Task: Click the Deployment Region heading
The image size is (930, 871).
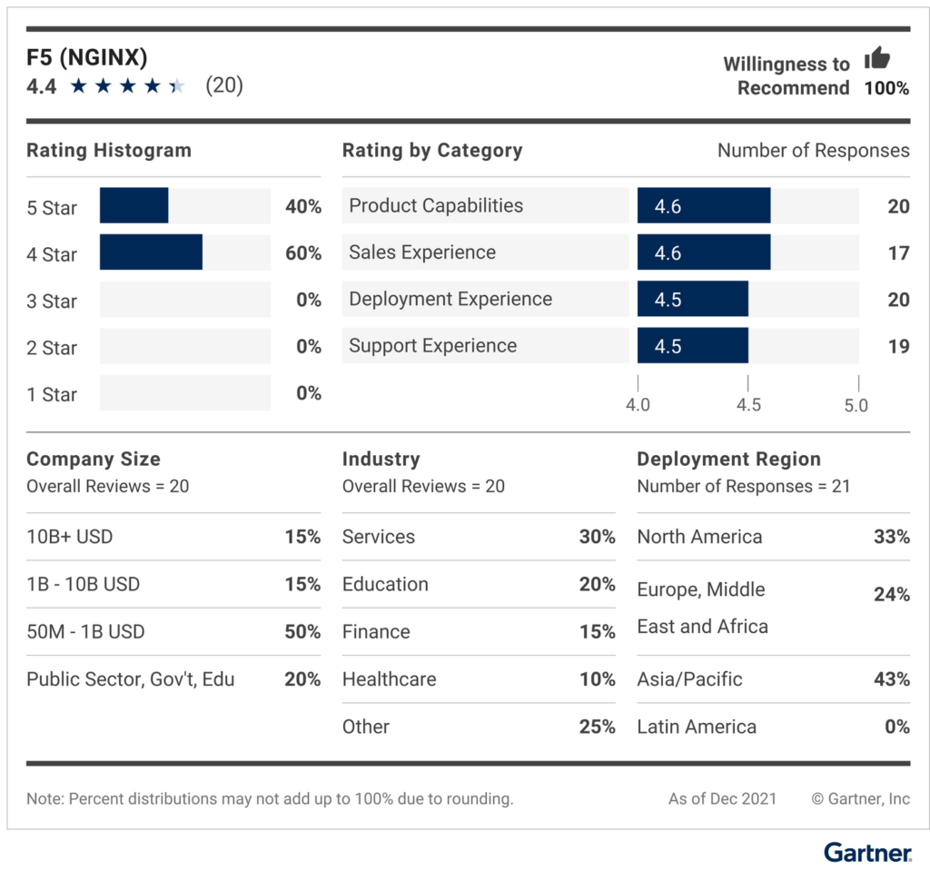Action: [x=729, y=459]
